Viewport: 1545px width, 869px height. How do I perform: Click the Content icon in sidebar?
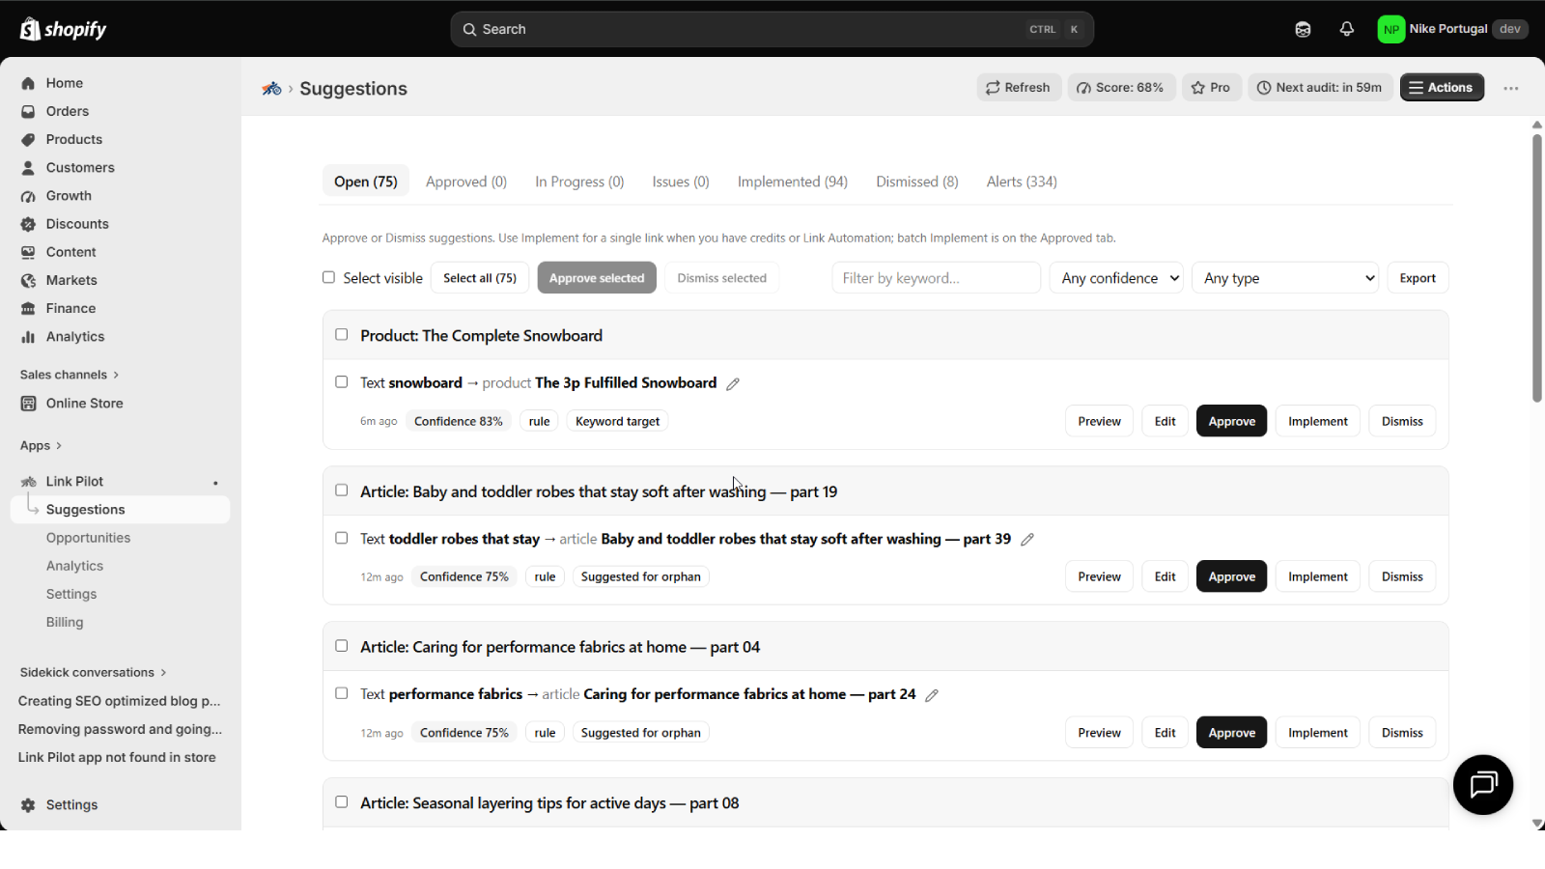click(x=28, y=252)
